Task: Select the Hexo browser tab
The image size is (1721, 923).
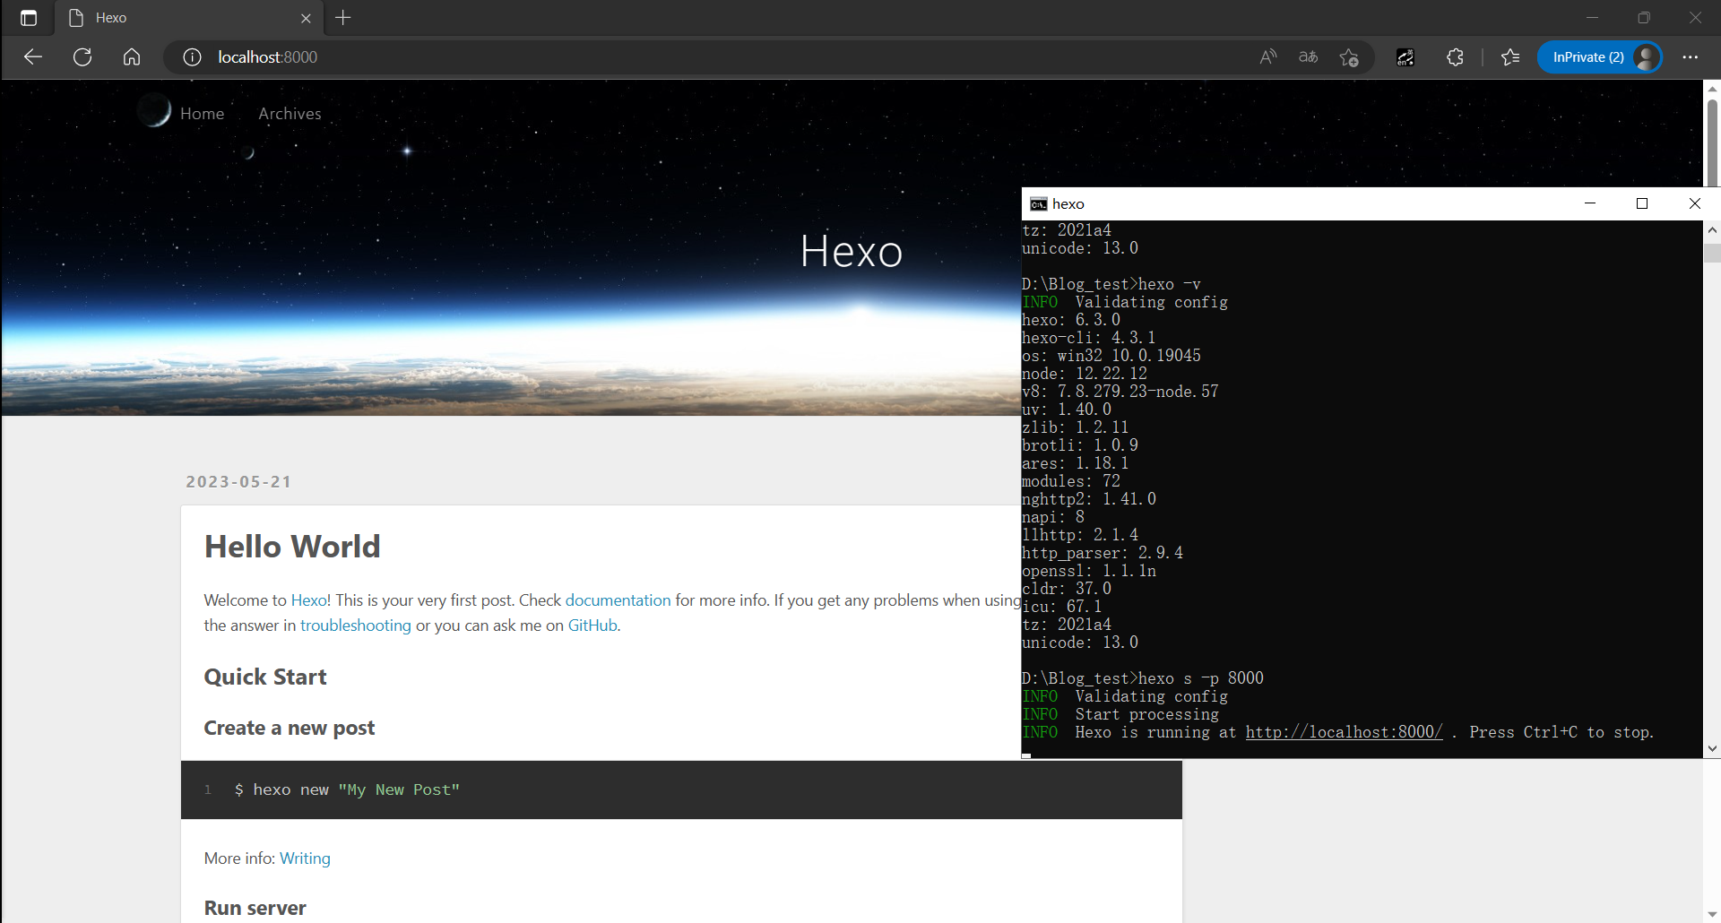Action: click(x=188, y=18)
